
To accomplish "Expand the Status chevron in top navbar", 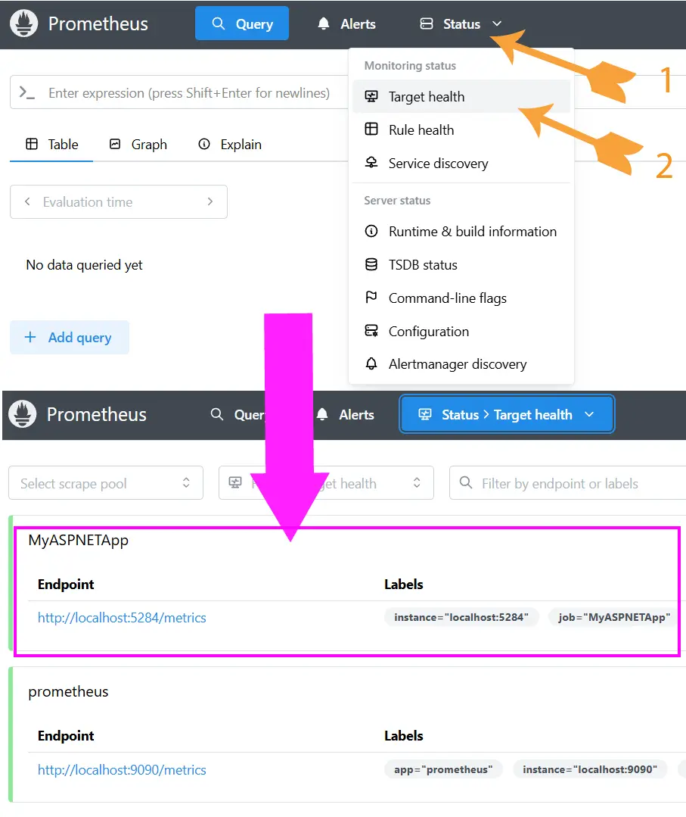I will point(497,24).
